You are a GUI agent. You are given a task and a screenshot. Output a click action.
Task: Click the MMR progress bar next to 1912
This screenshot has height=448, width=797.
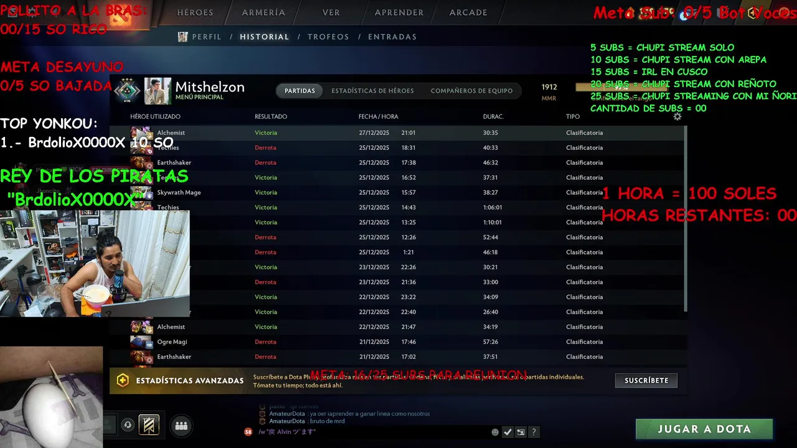click(621, 87)
